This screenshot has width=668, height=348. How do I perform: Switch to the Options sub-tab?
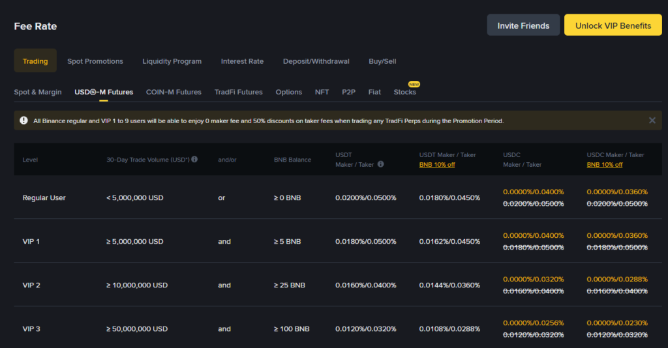pos(289,92)
